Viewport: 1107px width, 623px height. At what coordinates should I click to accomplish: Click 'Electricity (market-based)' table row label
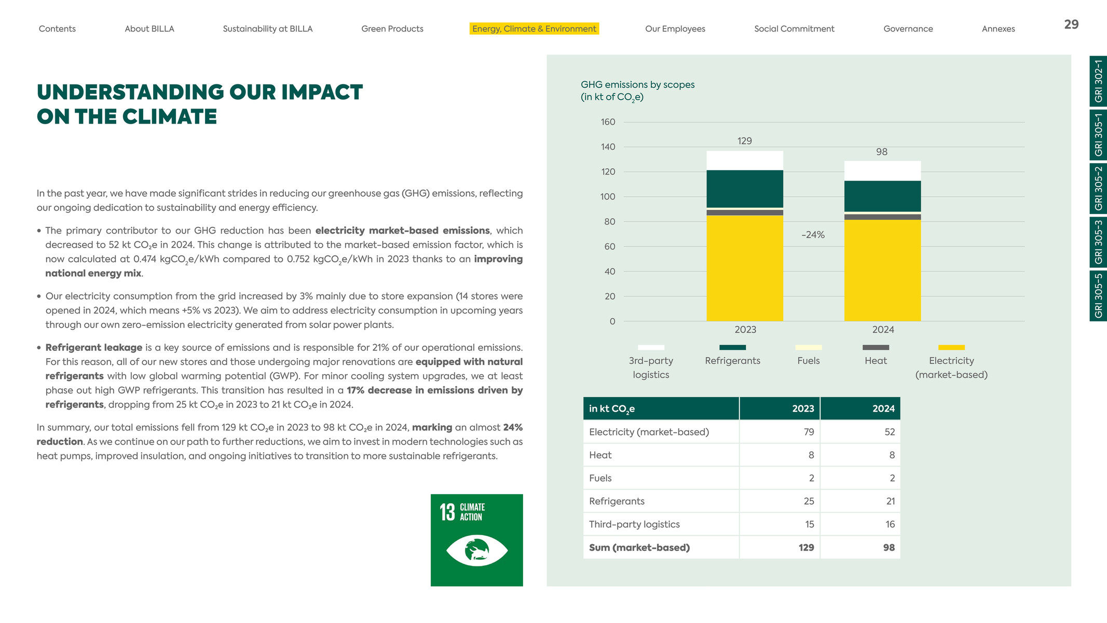coord(649,432)
